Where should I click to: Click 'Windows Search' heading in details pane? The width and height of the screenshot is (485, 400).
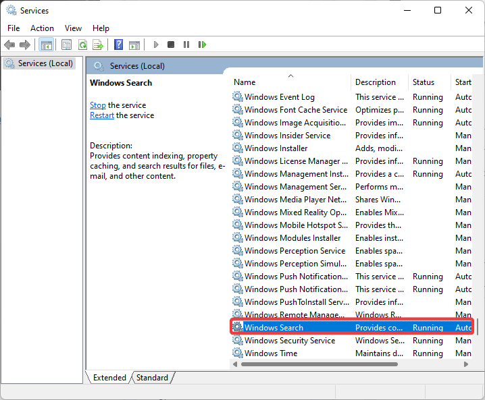(121, 83)
